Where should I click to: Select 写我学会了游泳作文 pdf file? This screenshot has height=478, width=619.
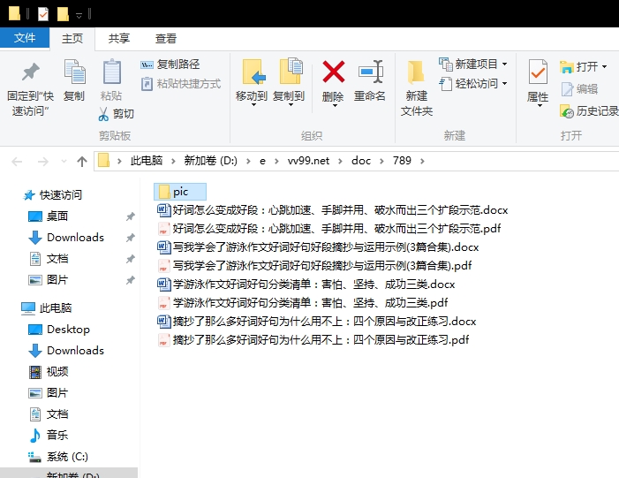point(314,265)
